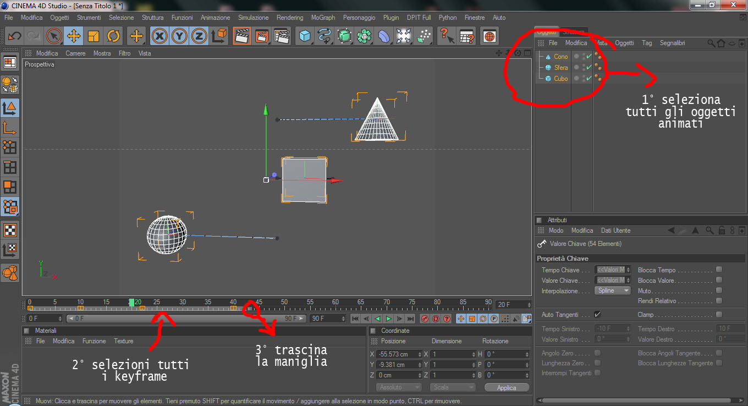Toggle the Z axis lock
Viewport: 748px width, 406px height.
199,36
